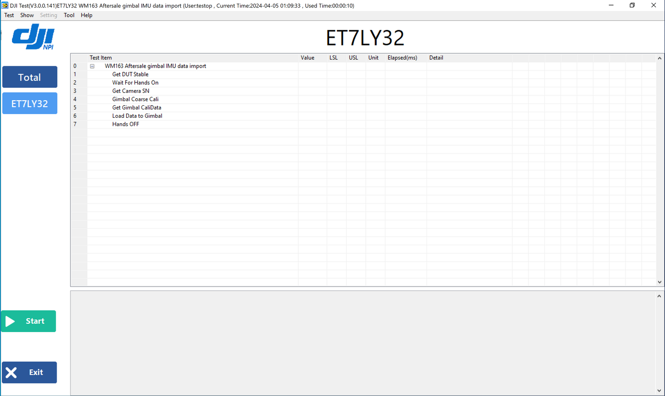Select the ET7LY32 station tab

tap(30, 103)
